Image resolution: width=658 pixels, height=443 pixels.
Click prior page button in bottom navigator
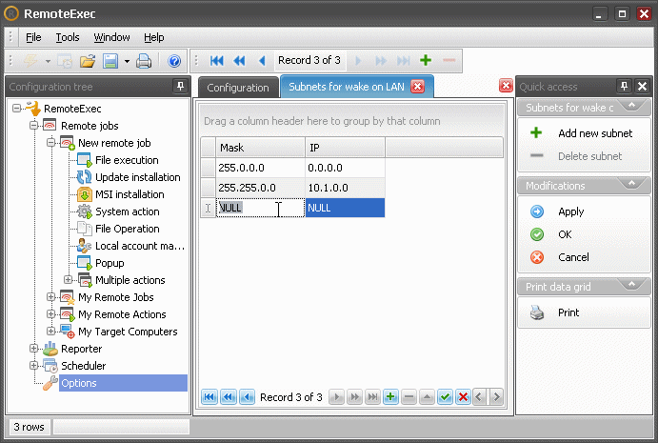click(228, 397)
